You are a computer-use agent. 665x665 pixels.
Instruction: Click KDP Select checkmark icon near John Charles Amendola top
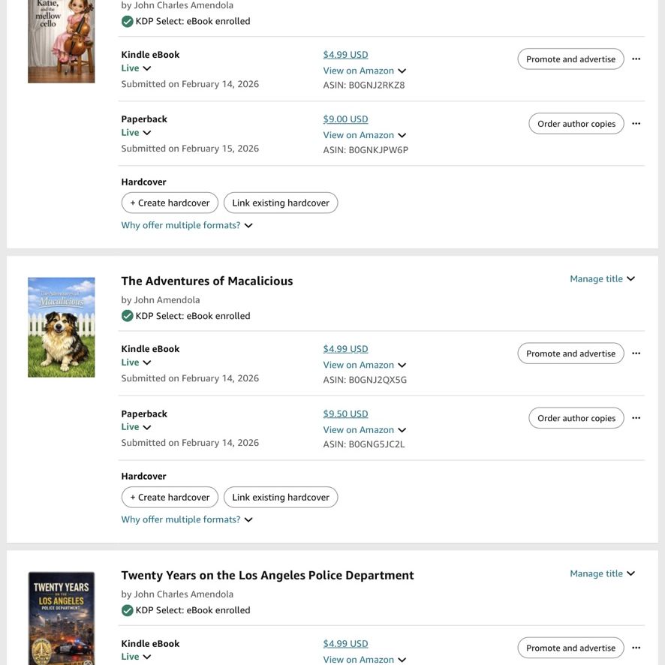pos(128,21)
